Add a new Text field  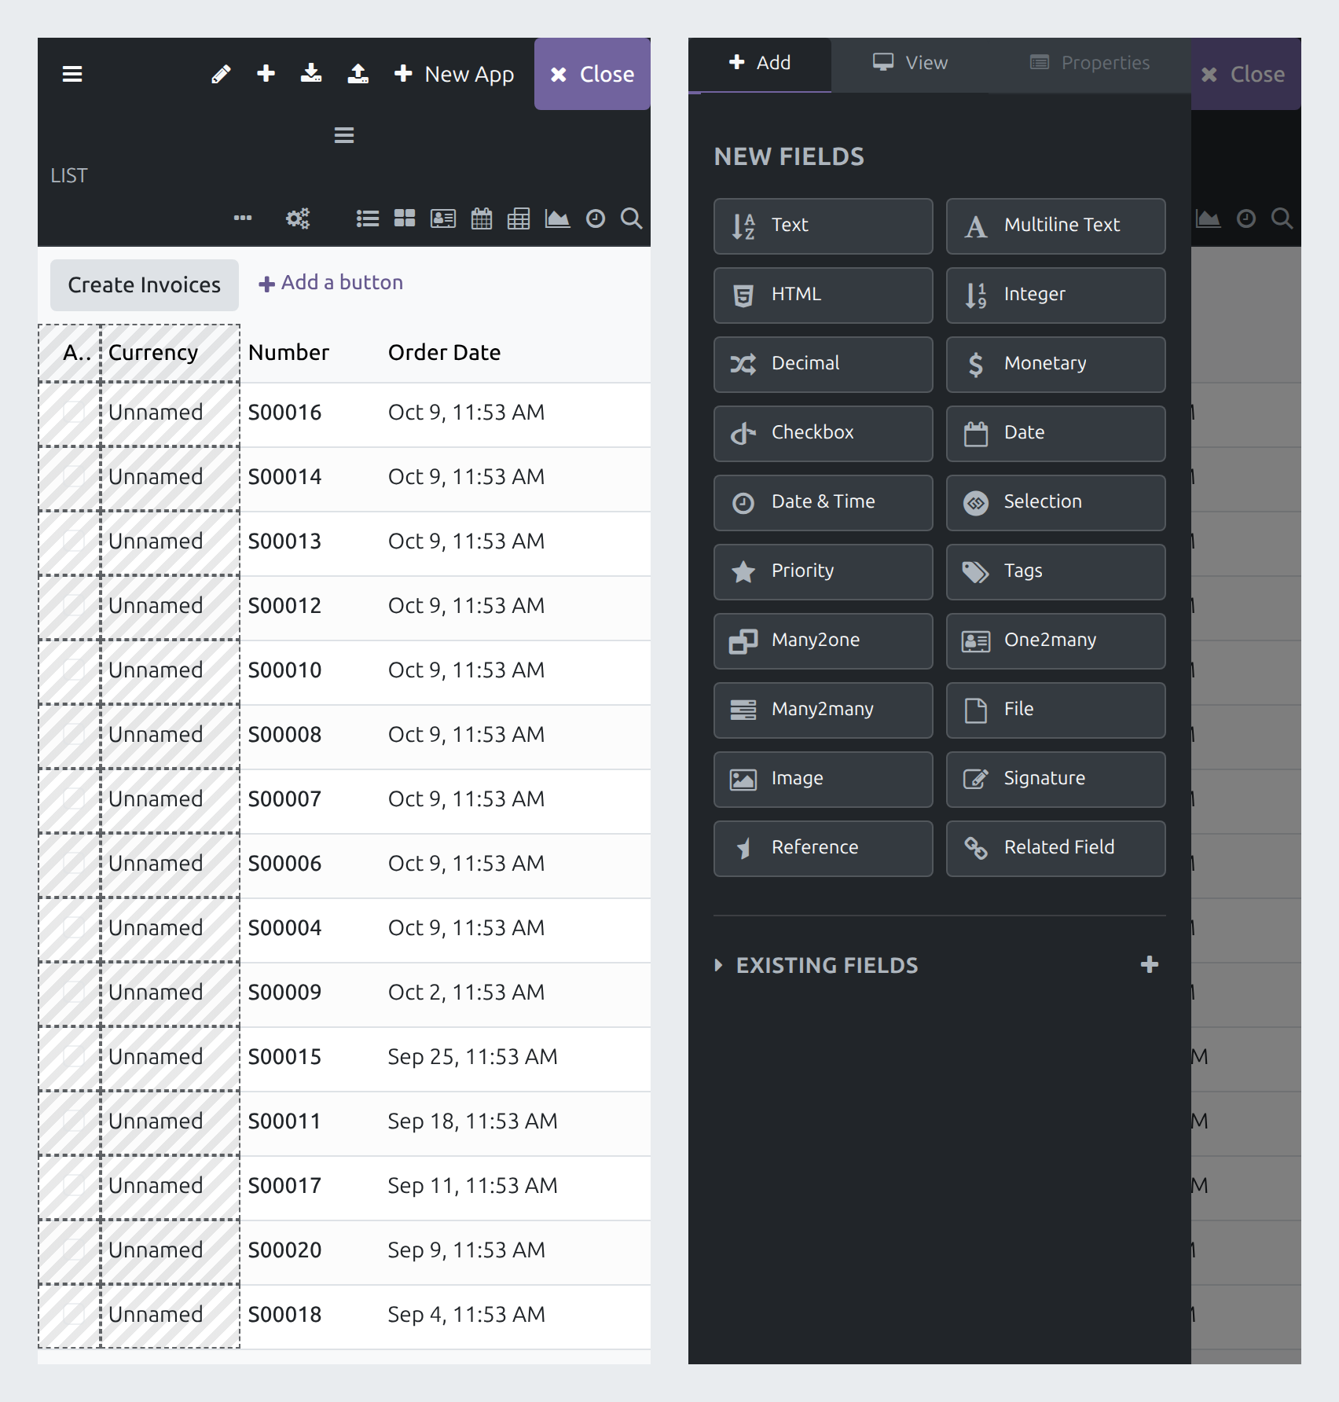coord(824,226)
